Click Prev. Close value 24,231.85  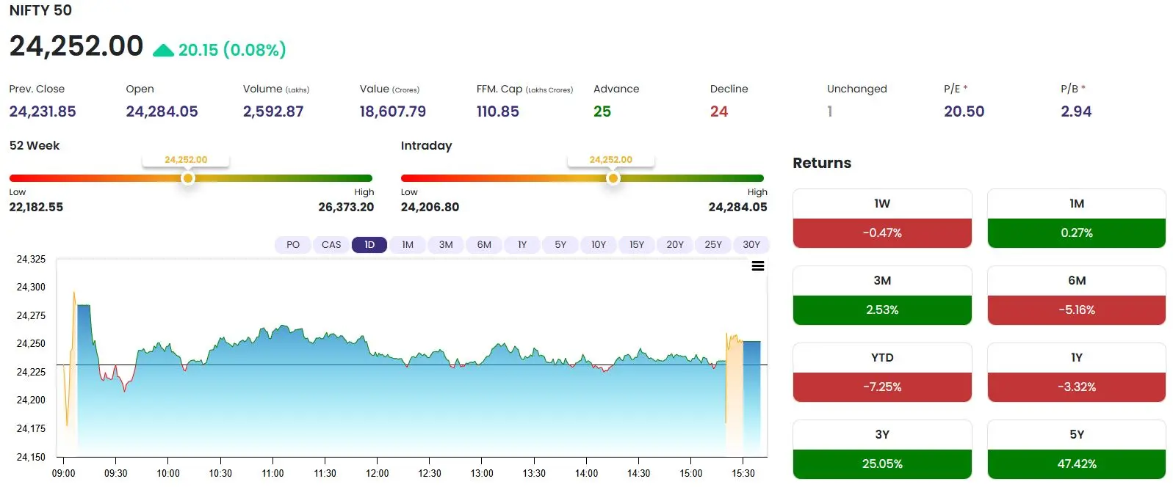pyautogui.click(x=43, y=111)
